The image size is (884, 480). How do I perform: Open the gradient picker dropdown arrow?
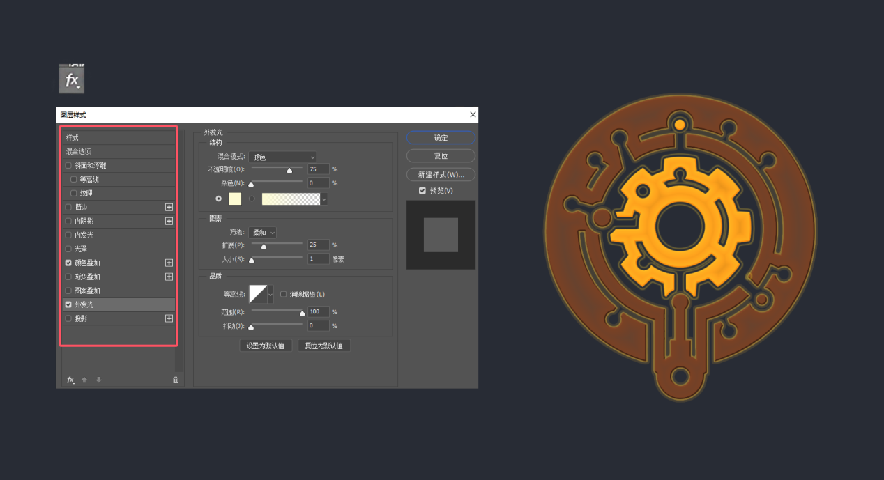point(324,199)
